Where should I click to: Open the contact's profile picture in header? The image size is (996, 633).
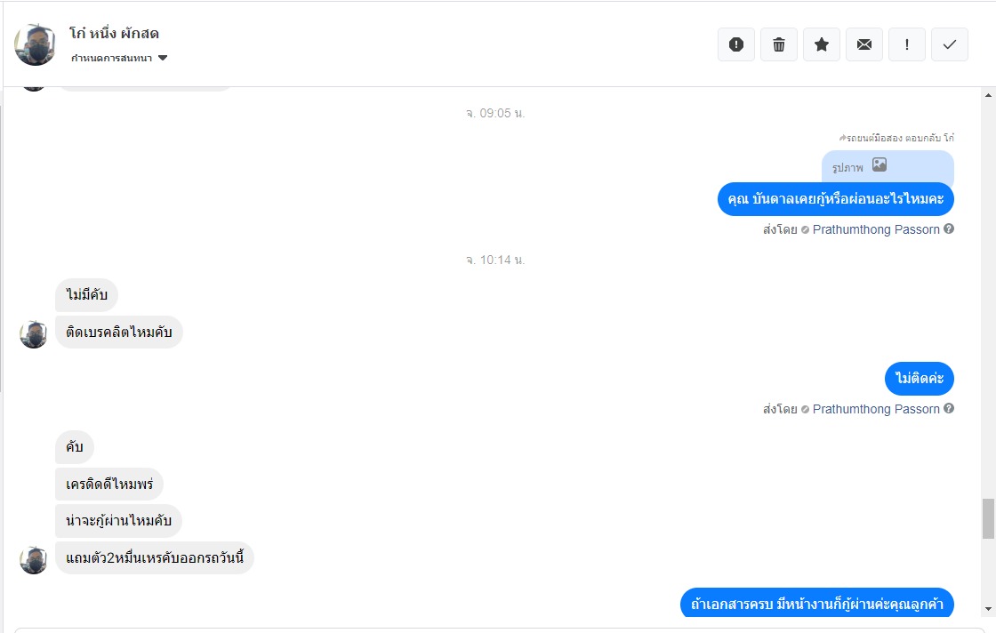tap(36, 44)
